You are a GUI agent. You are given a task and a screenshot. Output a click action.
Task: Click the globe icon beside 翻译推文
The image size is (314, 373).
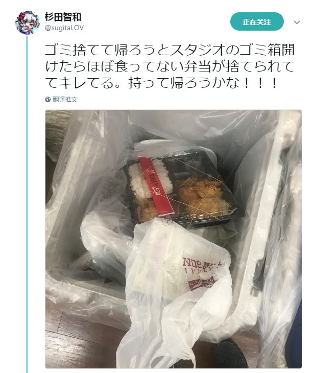pos(48,100)
